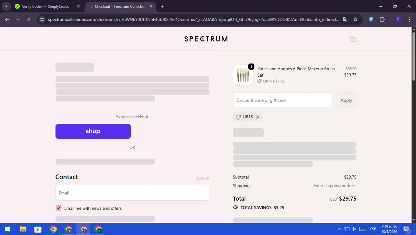Open the Chrome three-dot menu
This screenshot has height=235, width=416.
409,19
